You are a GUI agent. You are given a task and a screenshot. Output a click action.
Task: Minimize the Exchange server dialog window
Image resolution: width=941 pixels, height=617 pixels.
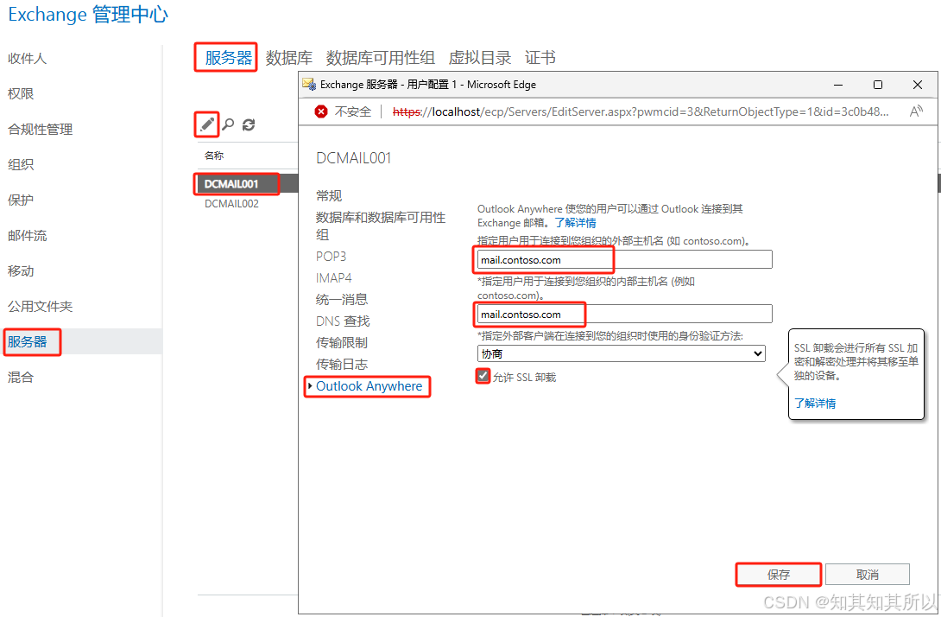(x=838, y=85)
